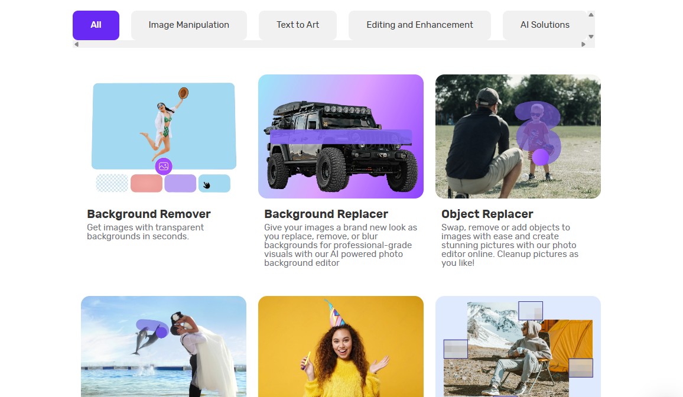Show the AI Solutions tab
The height and width of the screenshot is (397, 683).
coord(544,25)
